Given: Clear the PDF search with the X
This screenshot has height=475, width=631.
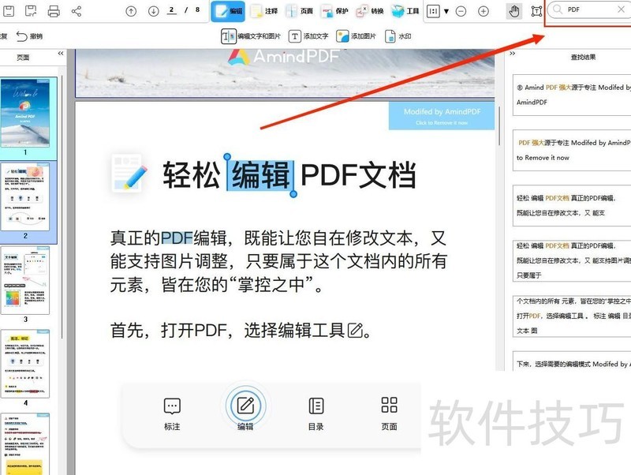Looking at the screenshot, I should (621, 9).
